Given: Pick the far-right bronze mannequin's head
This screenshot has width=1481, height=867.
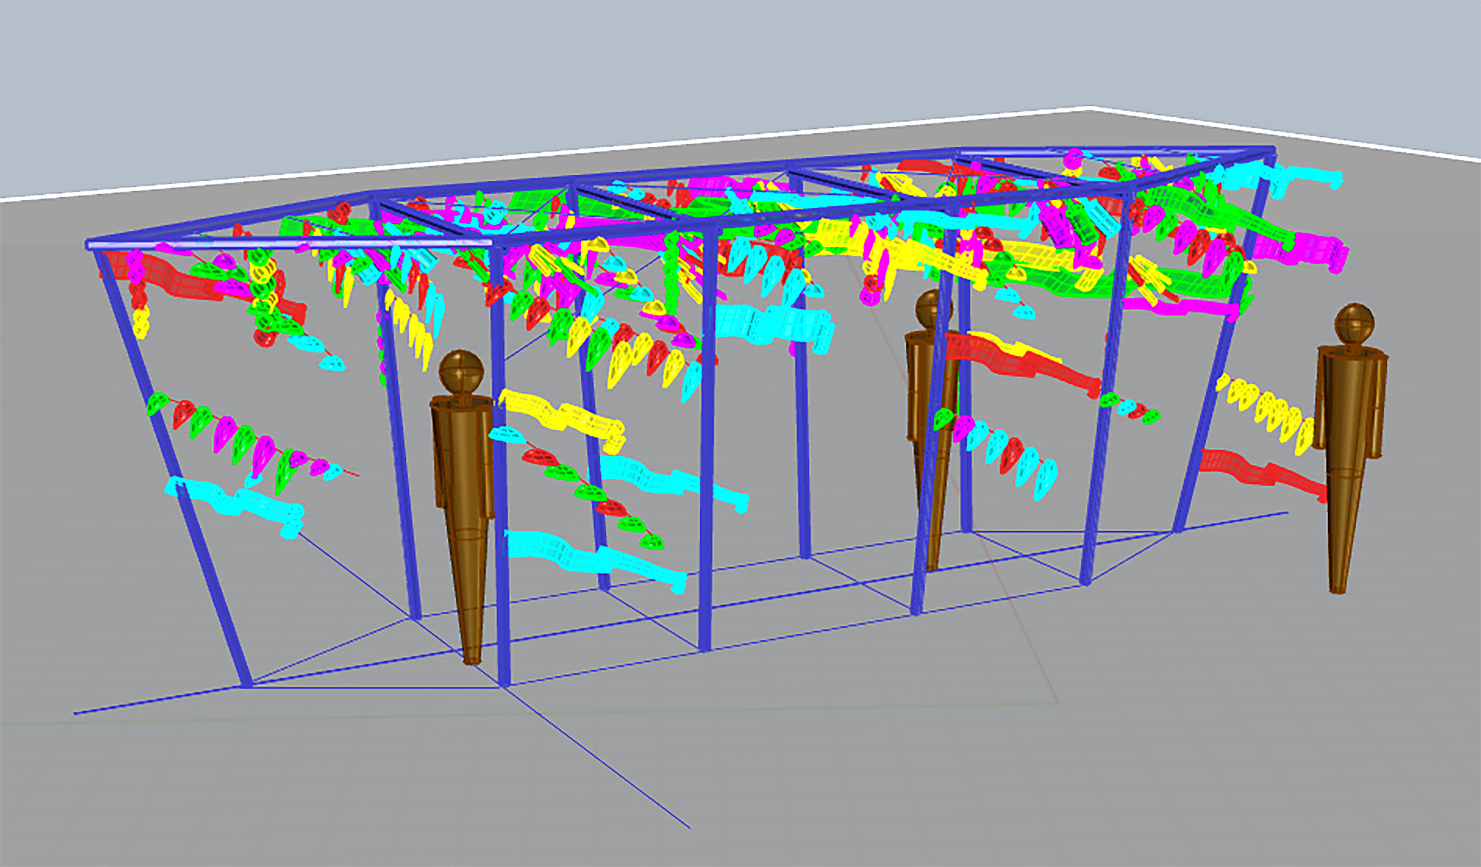Looking at the screenshot, I should 1354,324.
